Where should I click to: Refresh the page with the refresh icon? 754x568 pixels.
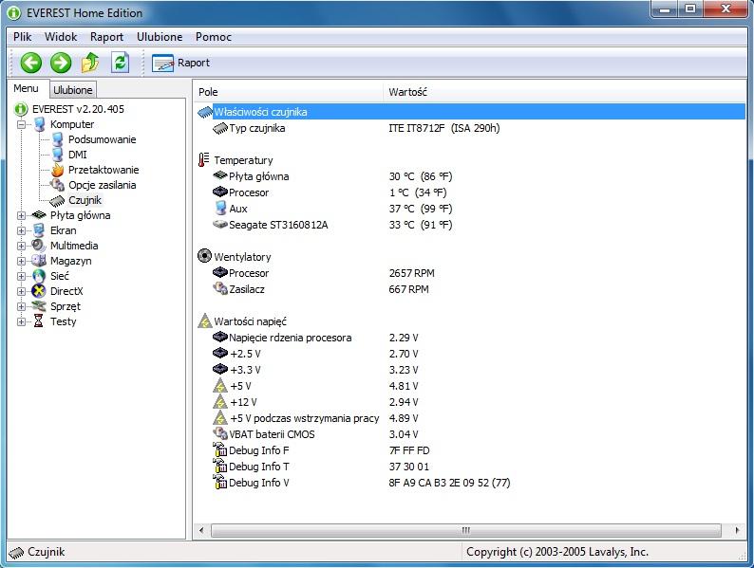(121, 63)
